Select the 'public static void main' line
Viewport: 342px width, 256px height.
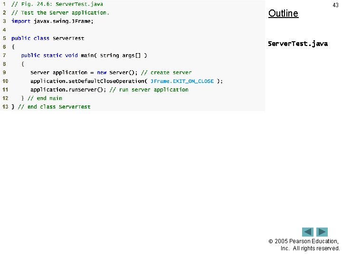84,55
